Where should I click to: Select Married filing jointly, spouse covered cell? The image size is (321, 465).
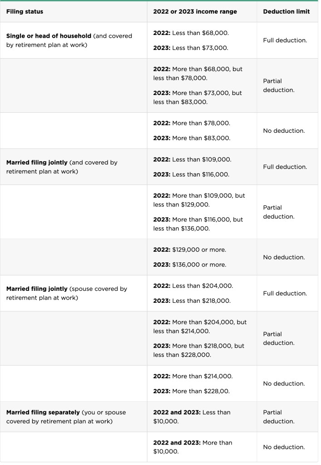pos(66,293)
